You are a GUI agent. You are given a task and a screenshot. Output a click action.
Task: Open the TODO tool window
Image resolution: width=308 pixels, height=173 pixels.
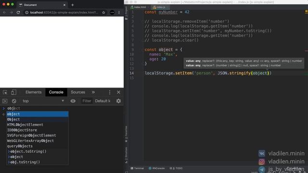click(x=176, y=168)
